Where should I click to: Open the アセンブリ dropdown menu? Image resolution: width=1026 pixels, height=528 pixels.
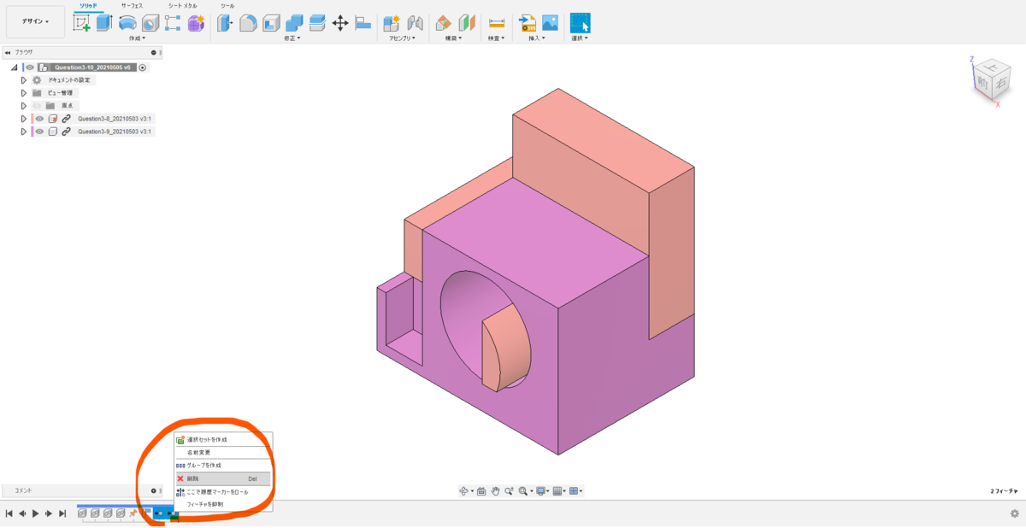(403, 38)
